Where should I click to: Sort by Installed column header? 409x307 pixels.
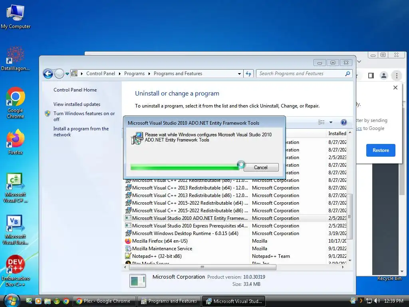coord(337,134)
